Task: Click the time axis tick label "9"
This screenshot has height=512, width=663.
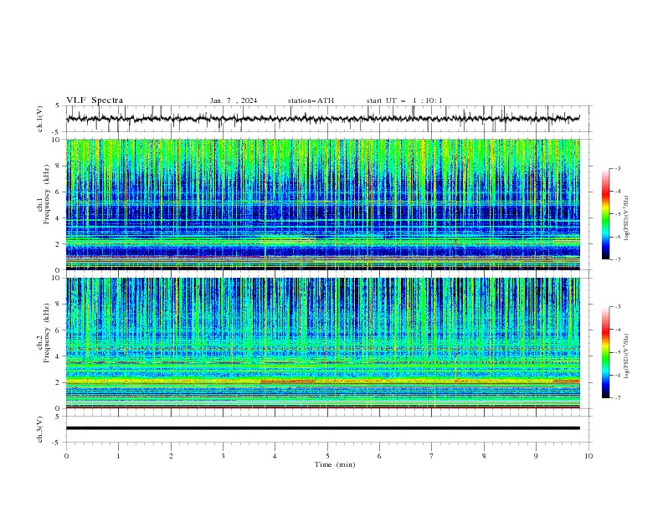Action: tap(536, 456)
